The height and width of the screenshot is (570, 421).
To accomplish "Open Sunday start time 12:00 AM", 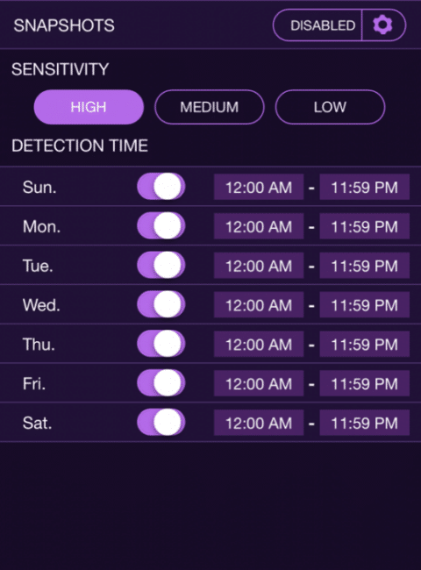I will tap(259, 187).
